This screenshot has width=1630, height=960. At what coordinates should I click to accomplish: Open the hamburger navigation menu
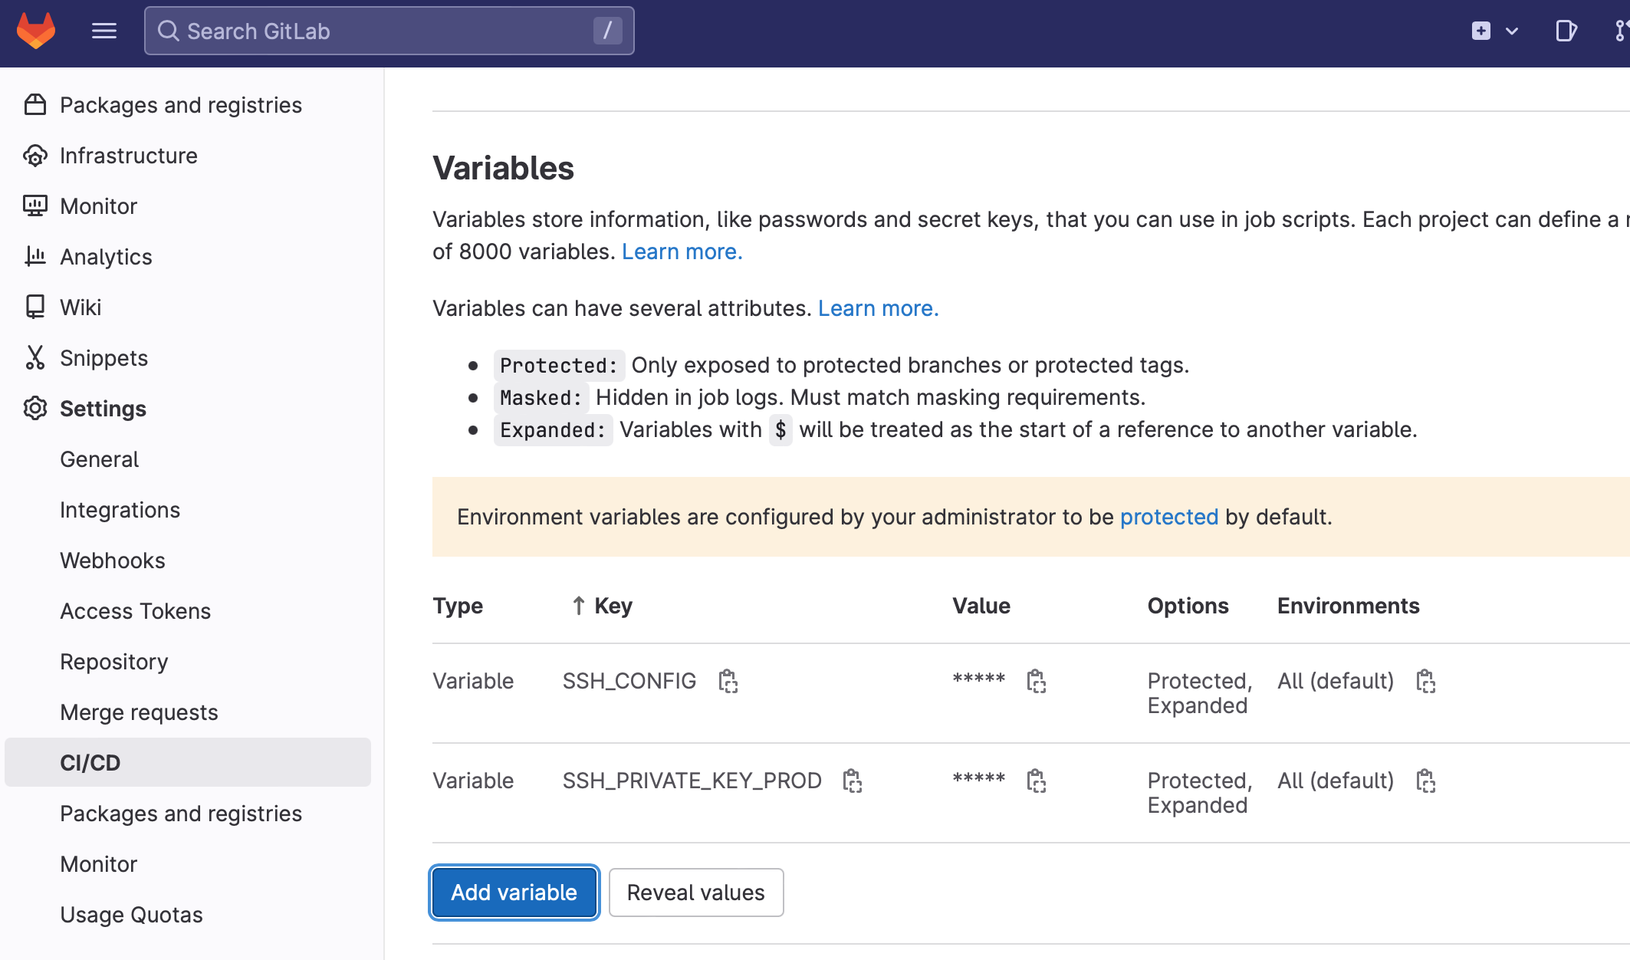(104, 31)
